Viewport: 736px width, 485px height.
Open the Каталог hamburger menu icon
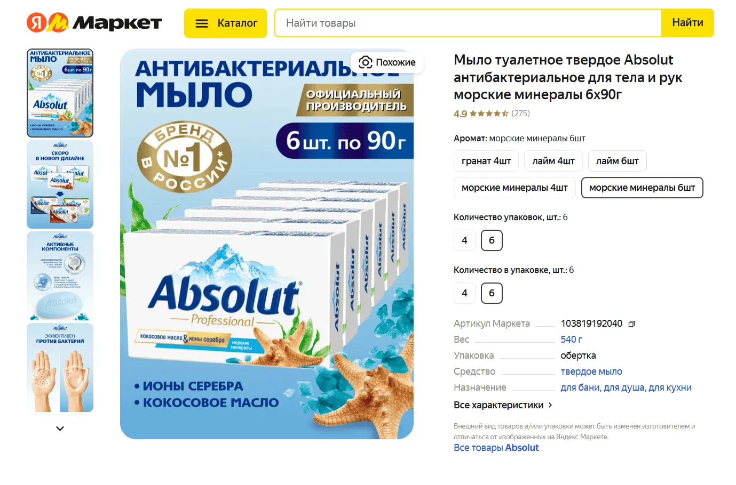pos(202,23)
